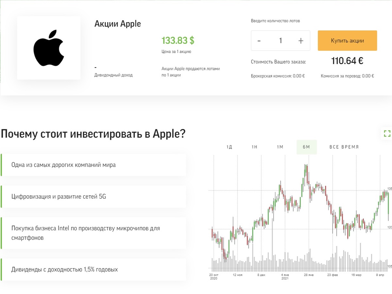This screenshot has width=392, height=294.
Task: Click the share price 133.83 $
Action: tap(178, 41)
